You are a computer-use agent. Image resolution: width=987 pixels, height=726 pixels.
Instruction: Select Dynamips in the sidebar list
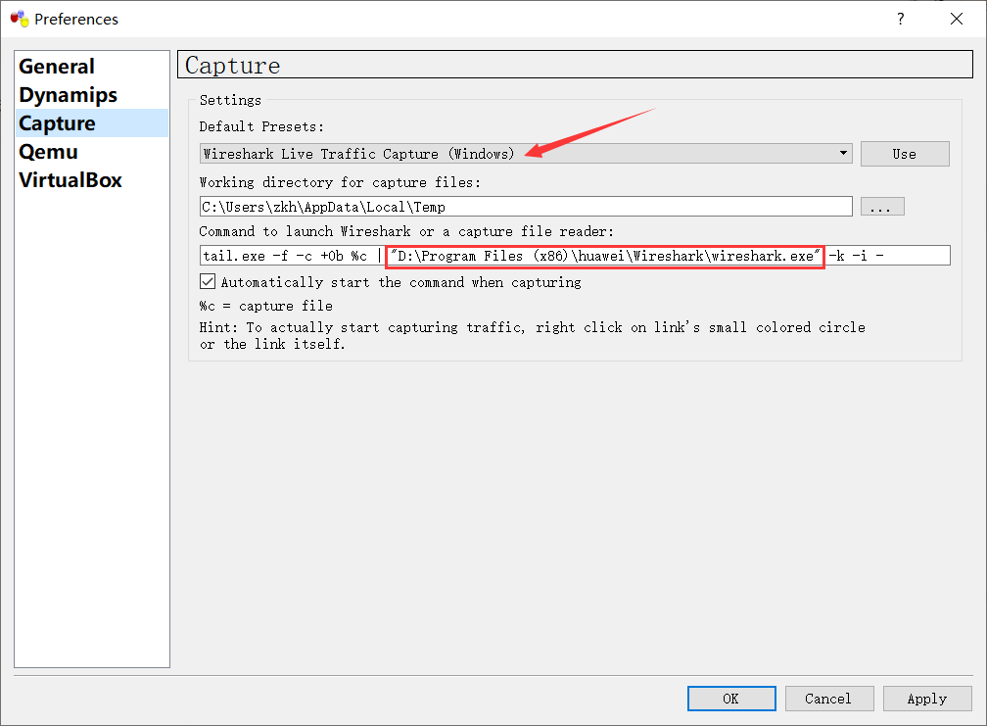[x=68, y=95]
